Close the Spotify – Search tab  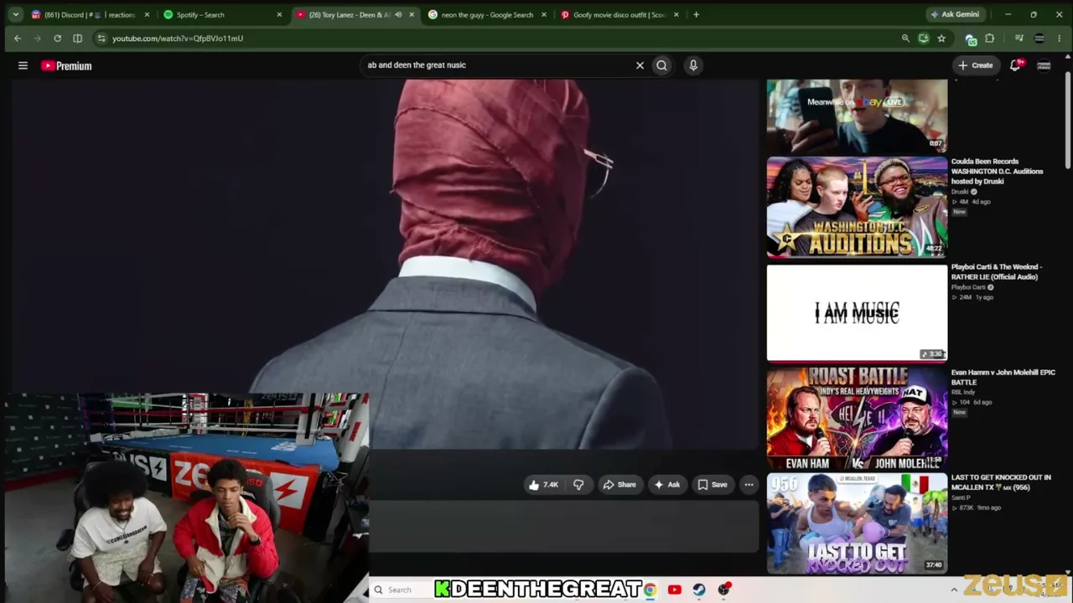[x=279, y=14]
